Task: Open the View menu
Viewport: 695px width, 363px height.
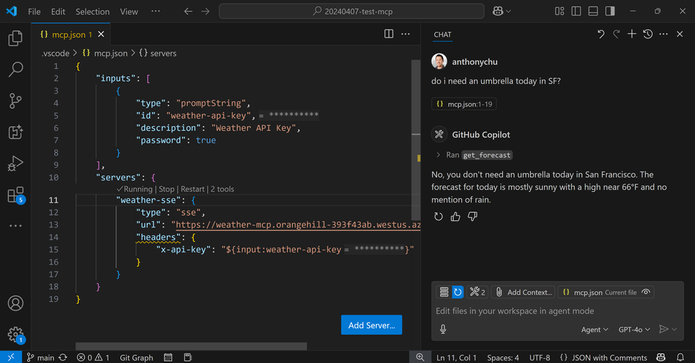Action: point(129,12)
